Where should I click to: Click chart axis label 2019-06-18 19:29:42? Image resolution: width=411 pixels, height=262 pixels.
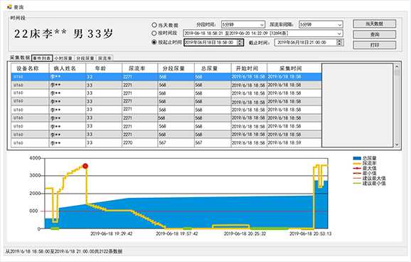tap(112, 234)
